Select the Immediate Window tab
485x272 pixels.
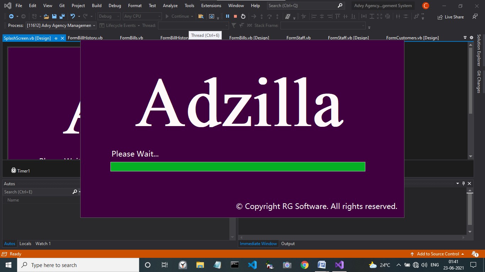click(258, 244)
